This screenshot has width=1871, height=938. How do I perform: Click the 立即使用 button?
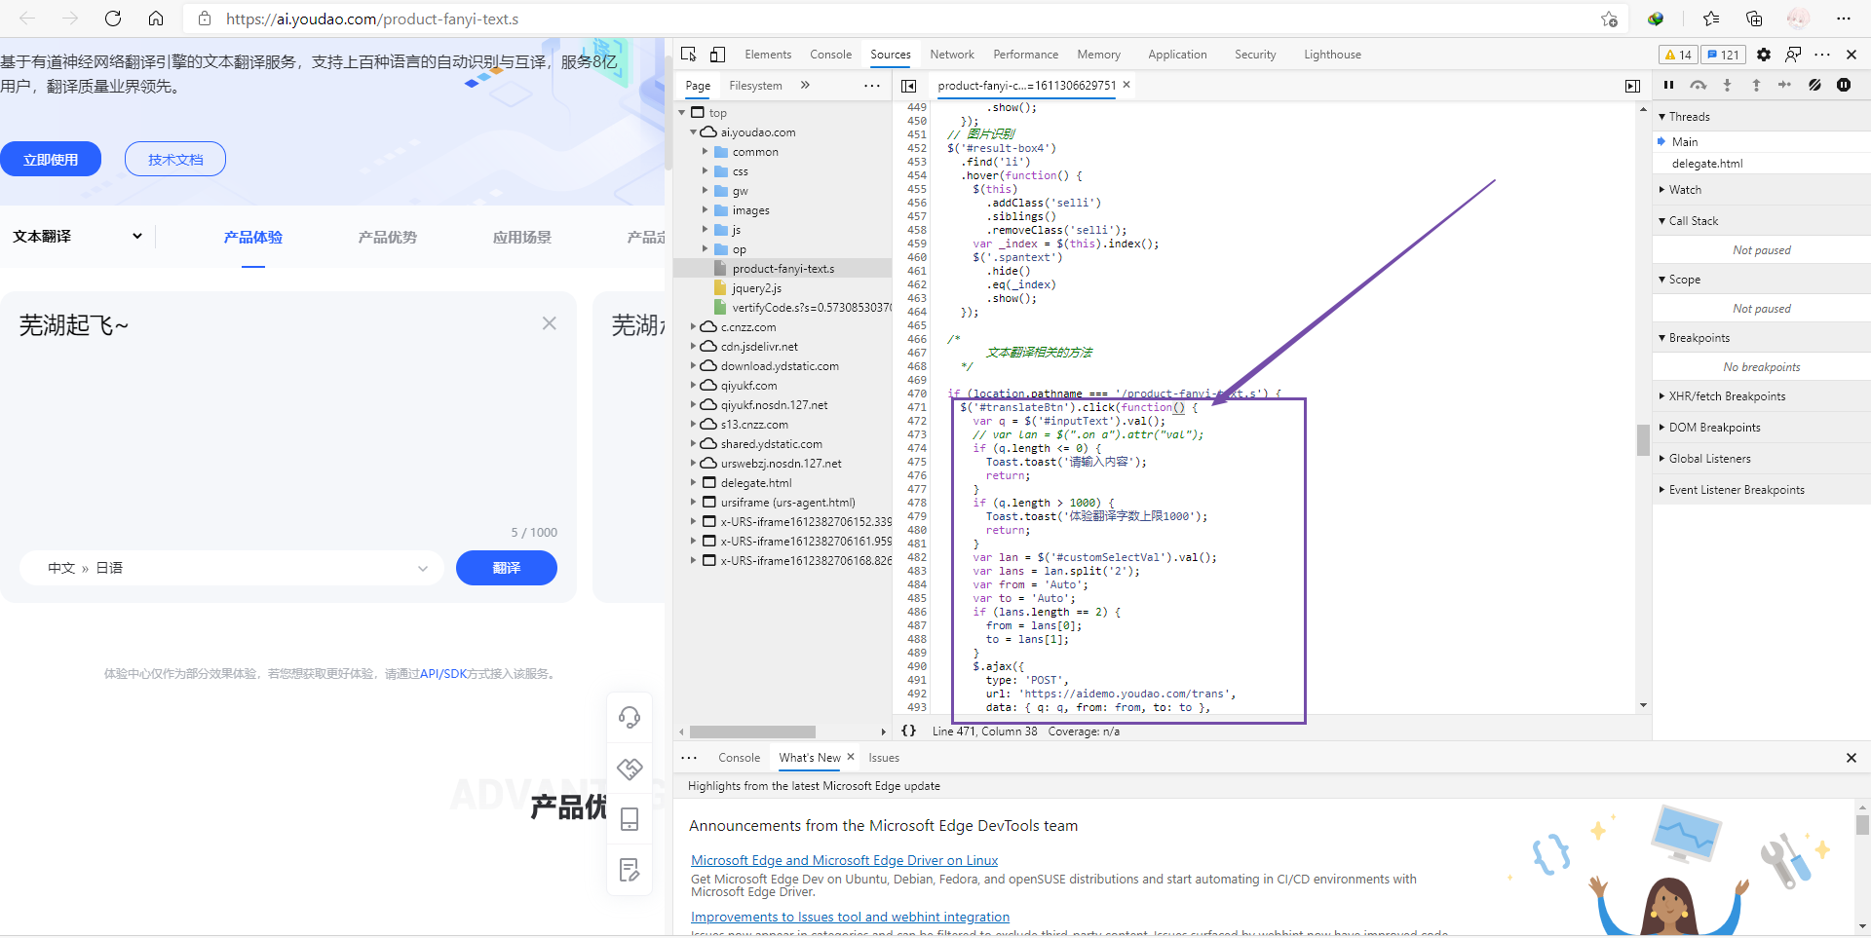point(51,159)
